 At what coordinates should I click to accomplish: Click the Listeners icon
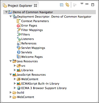[19, 39]
